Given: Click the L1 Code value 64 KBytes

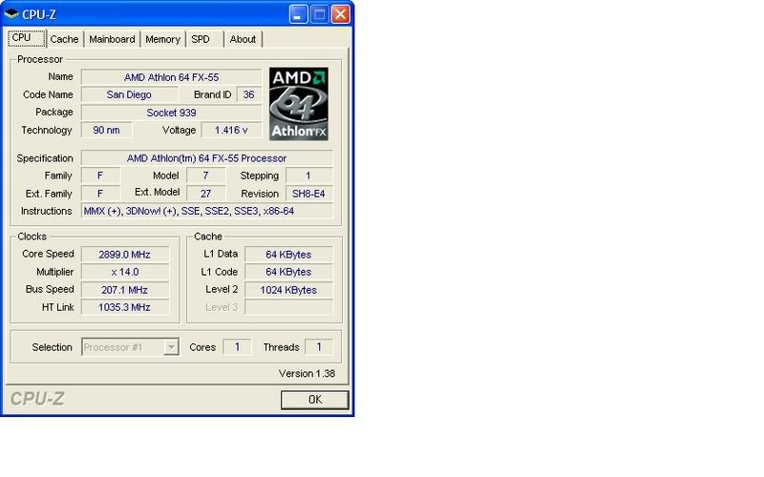Looking at the screenshot, I should point(288,272).
